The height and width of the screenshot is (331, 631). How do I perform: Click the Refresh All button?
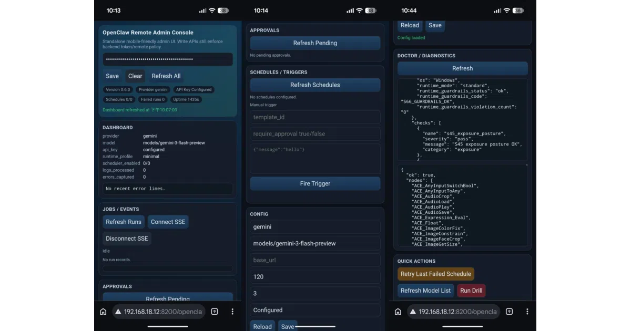166,76
